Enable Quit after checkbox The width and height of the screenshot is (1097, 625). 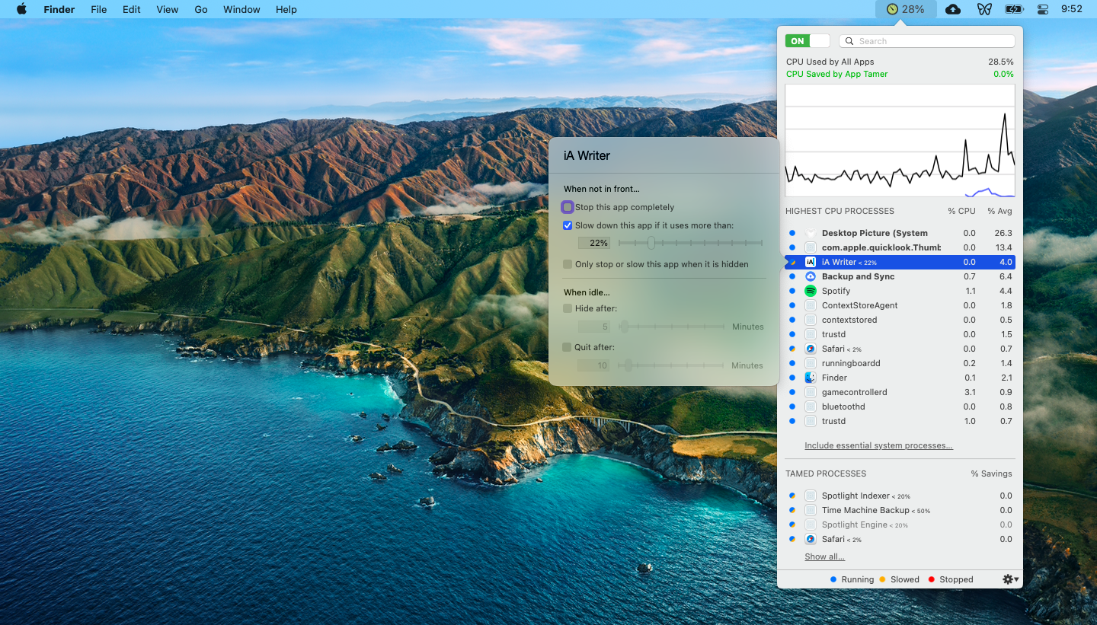(x=567, y=347)
